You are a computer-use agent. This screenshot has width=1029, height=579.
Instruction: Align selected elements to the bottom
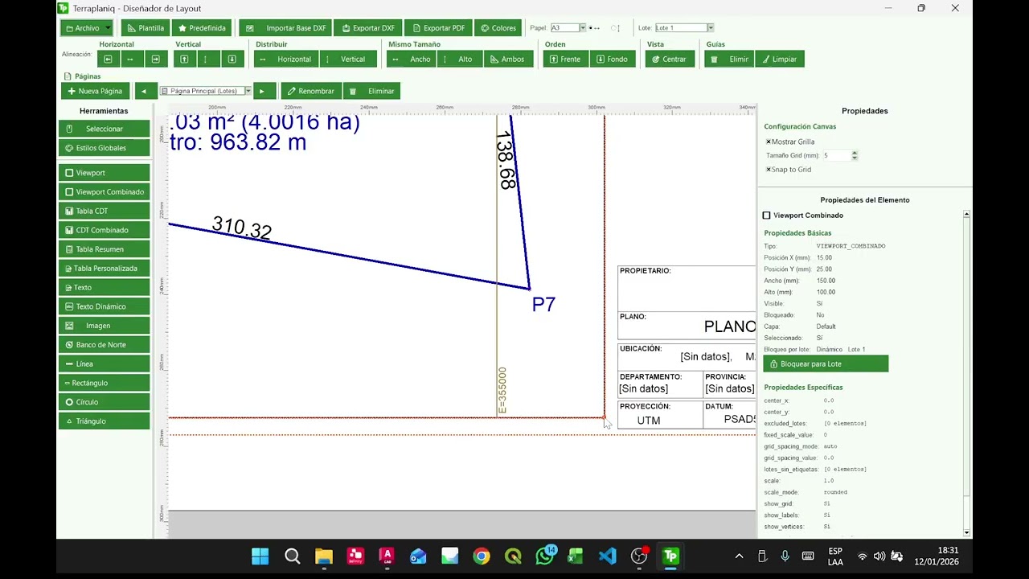[x=232, y=59]
